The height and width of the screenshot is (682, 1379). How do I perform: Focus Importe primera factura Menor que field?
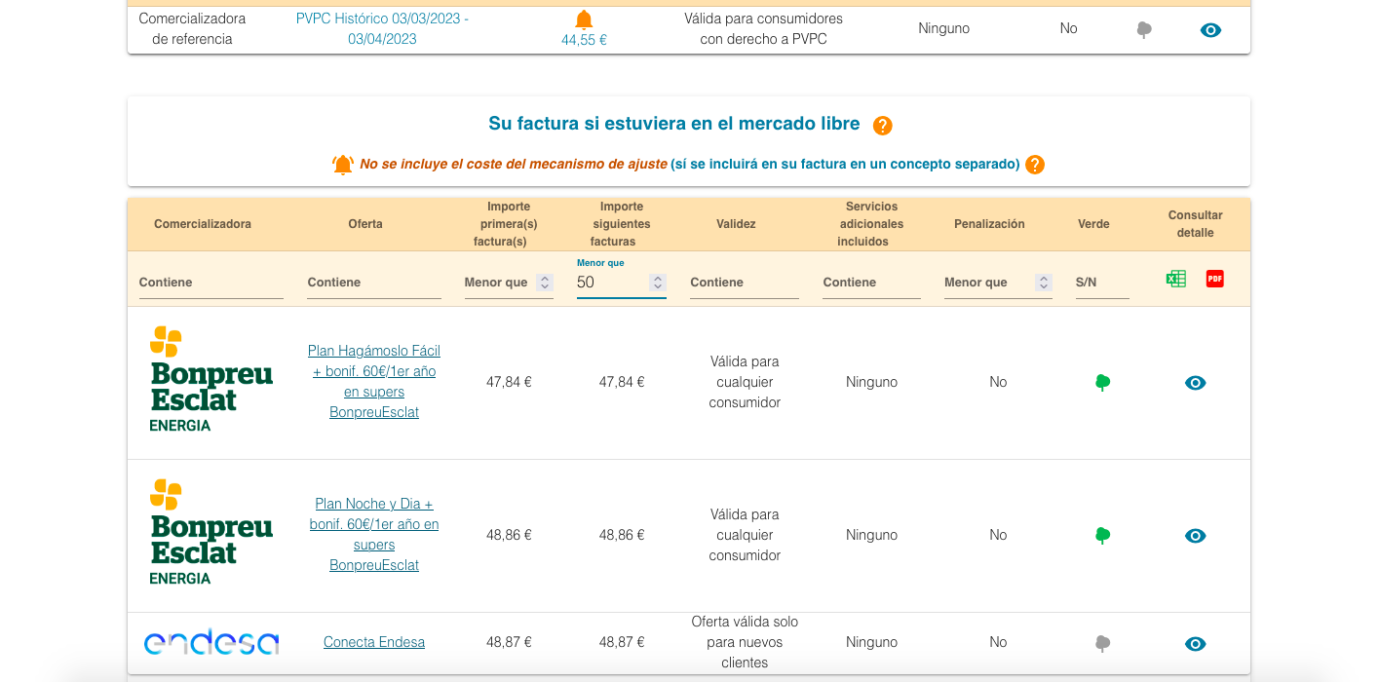tap(499, 283)
